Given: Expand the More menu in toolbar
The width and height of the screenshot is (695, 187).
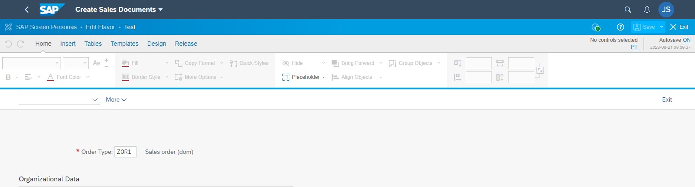Looking at the screenshot, I should (116, 99).
